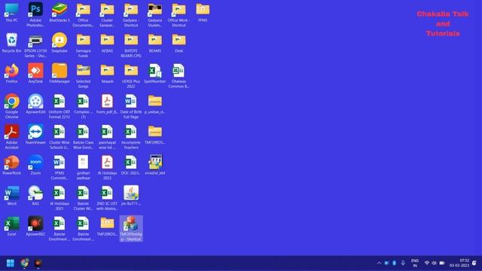Select the Batote Class Wise Enrolment Excel file

(x=84, y=137)
